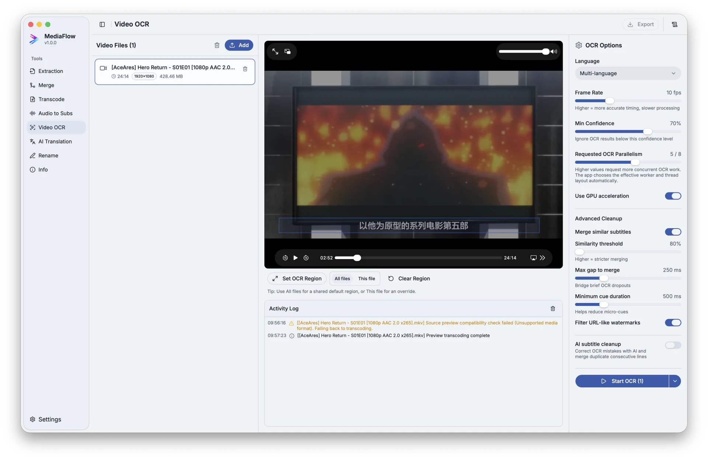Select This file region scope

click(367, 279)
